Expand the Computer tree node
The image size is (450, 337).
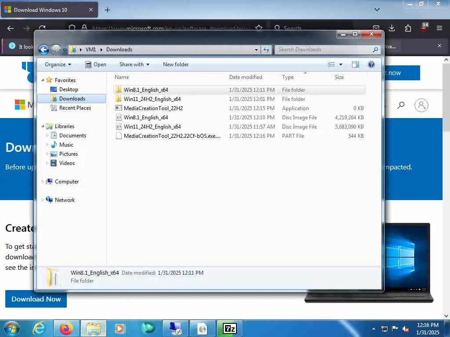point(43,181)
